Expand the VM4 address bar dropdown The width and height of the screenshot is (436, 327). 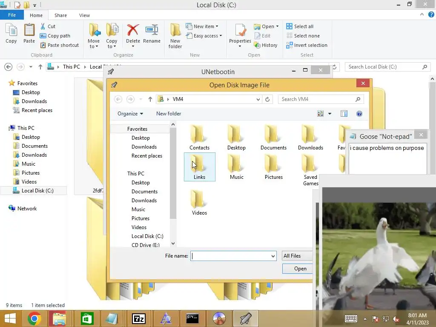coord(258,99)
